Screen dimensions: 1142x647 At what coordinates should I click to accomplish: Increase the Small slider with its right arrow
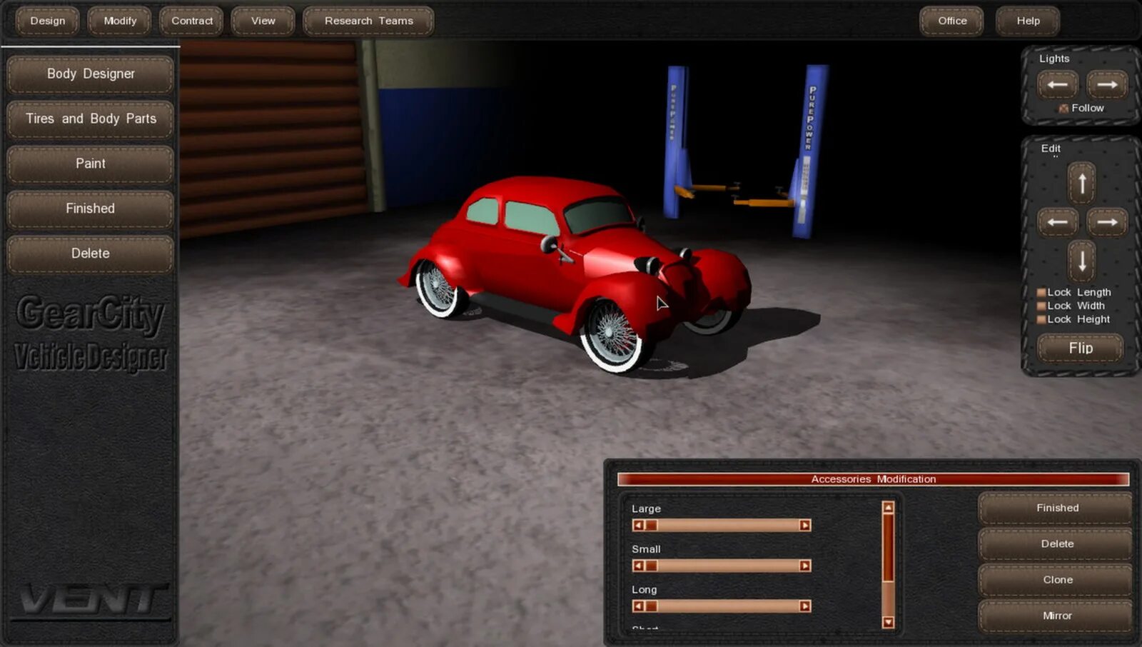(x=805, y=566)
